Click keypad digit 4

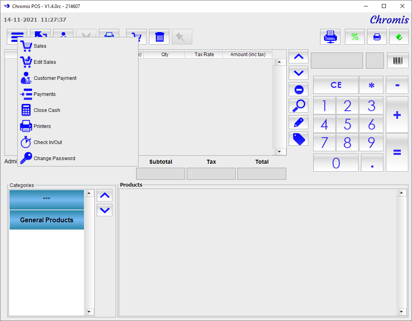324,124
